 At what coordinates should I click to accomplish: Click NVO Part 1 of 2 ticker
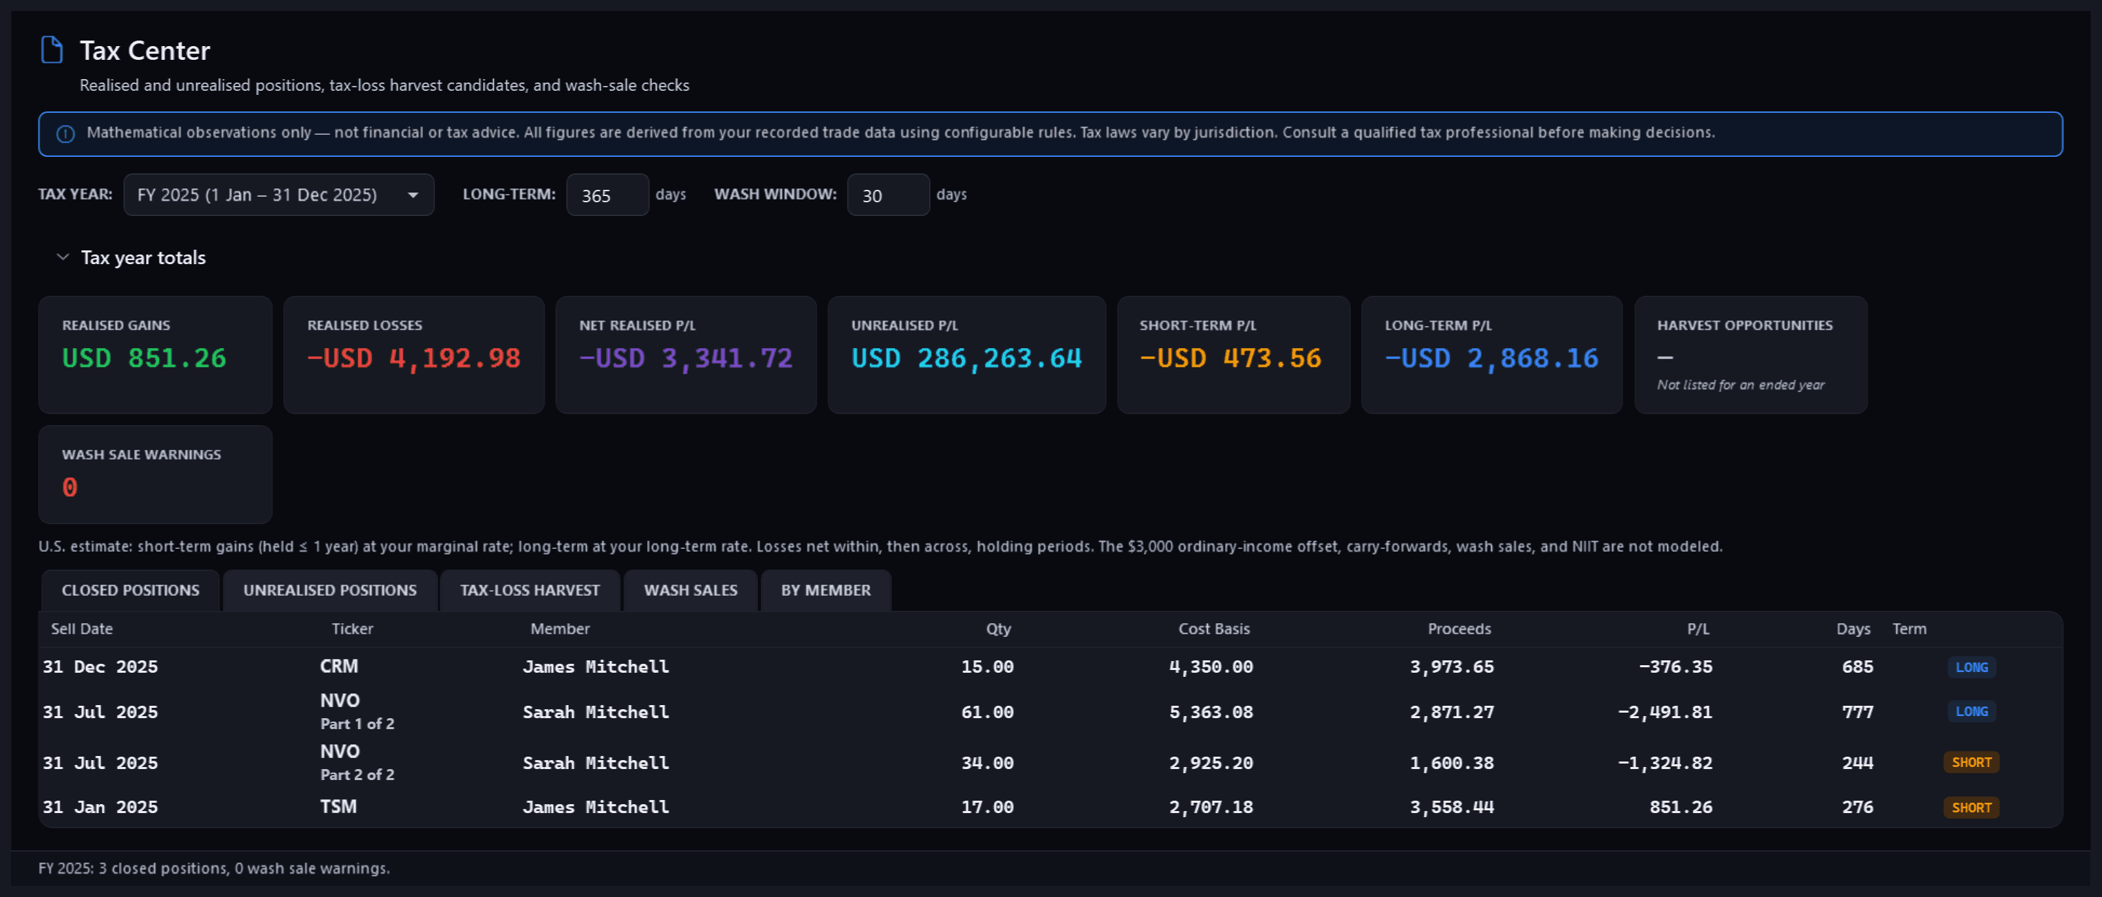pos(356,712)
